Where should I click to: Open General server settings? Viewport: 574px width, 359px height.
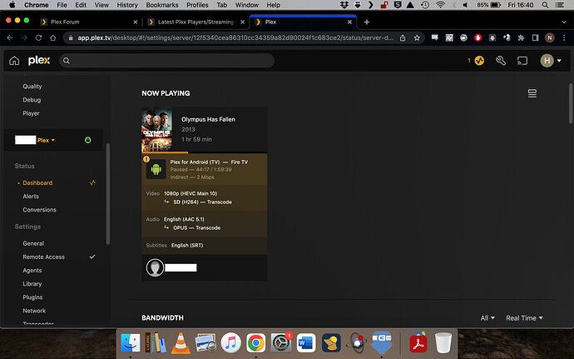[x=33, y=243]
